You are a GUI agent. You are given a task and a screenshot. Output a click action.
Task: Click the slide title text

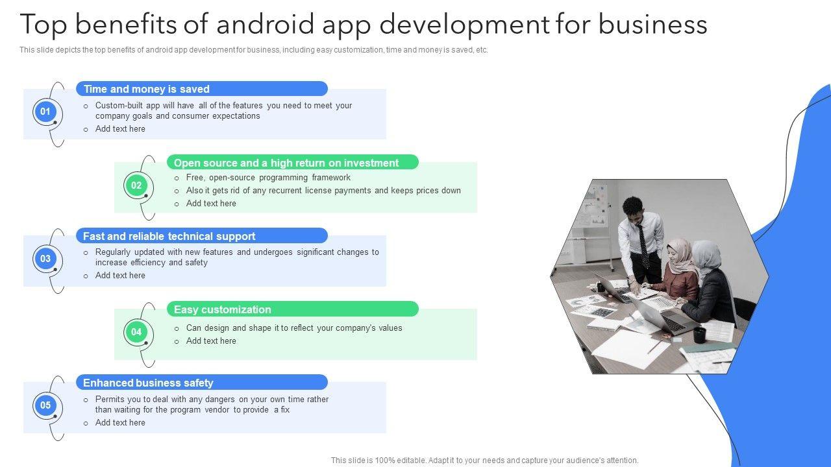[x=364, y=25]
